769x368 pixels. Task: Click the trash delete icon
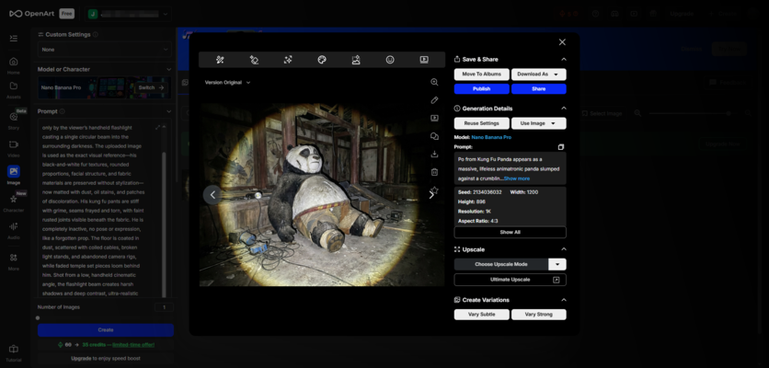pos(434,172)
